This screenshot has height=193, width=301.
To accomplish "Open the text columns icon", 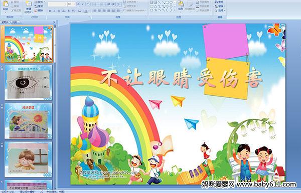I will click(118, 11).
